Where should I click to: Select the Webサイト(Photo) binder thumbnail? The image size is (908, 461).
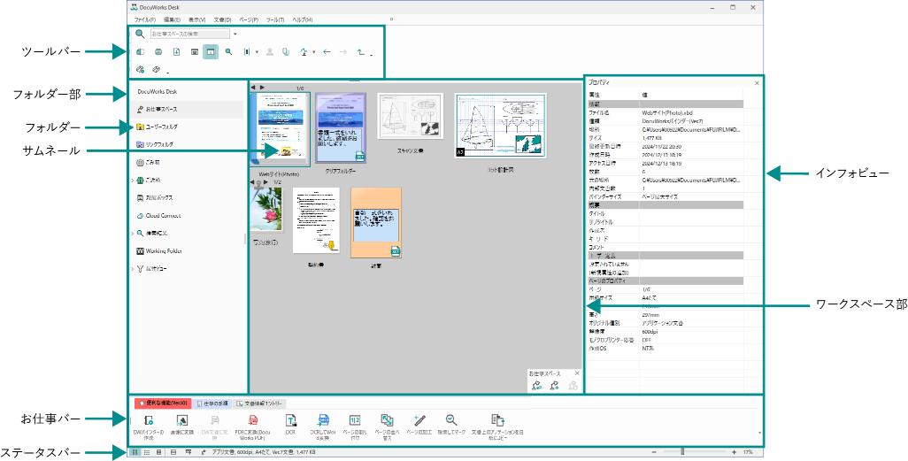tap(279, 129)
